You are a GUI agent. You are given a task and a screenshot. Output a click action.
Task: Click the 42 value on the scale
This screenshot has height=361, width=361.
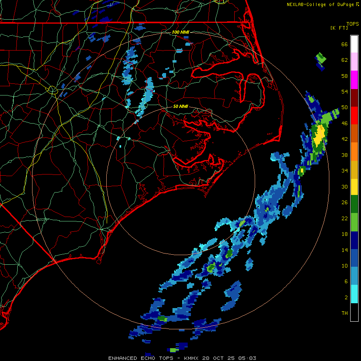pos(345,139)
